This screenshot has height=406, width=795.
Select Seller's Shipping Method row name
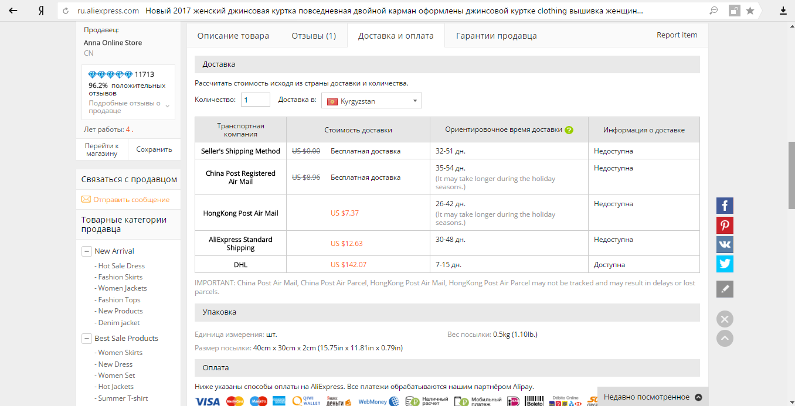[x=241, y=151]
